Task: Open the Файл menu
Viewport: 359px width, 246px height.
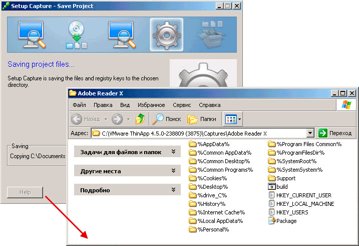Action: click(79, 105)
